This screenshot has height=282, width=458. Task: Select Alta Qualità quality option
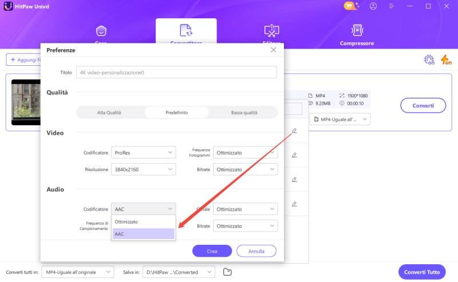109,112
